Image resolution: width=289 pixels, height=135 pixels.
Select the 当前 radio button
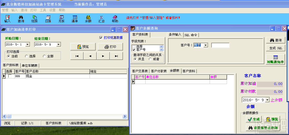8,56
